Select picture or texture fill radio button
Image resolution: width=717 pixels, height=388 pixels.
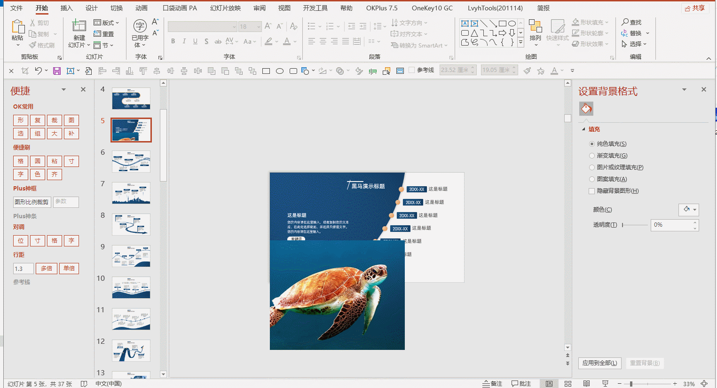coord(592,167)
